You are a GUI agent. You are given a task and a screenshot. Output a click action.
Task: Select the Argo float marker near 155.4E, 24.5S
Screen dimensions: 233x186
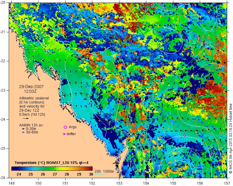pyautogui.click(x=185, y=135)
